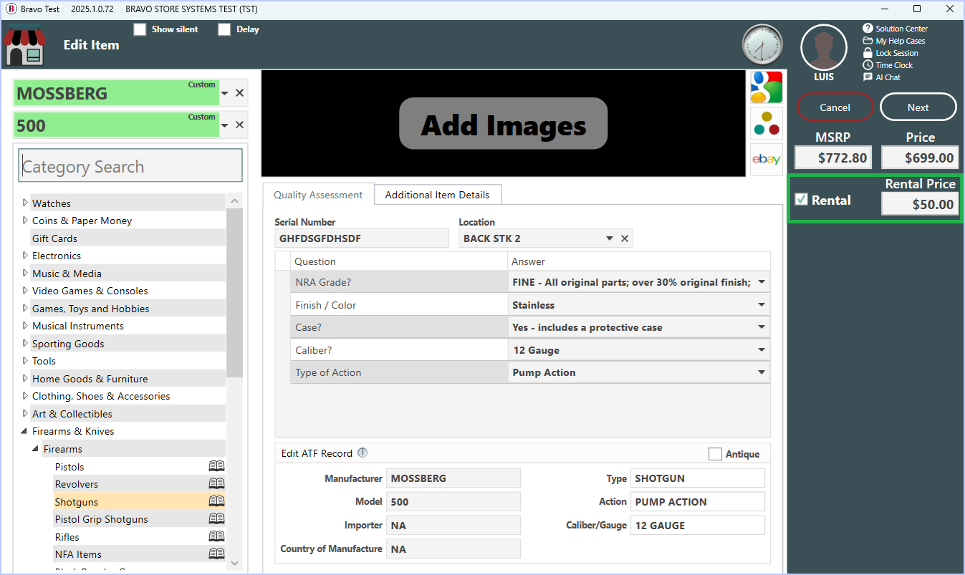The width and height of the screenshot is (965, 575).
Task: Click the Price value field
Action: coord(920,158)
